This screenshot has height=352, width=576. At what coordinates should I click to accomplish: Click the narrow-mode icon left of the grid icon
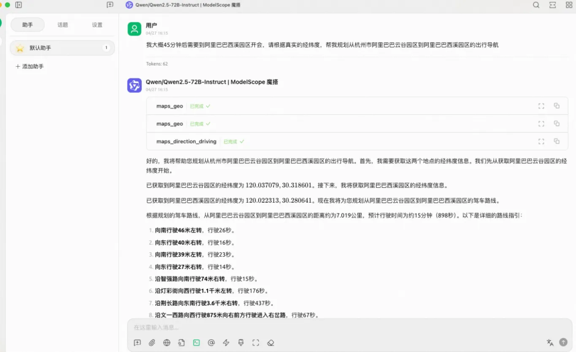(553, 5)
